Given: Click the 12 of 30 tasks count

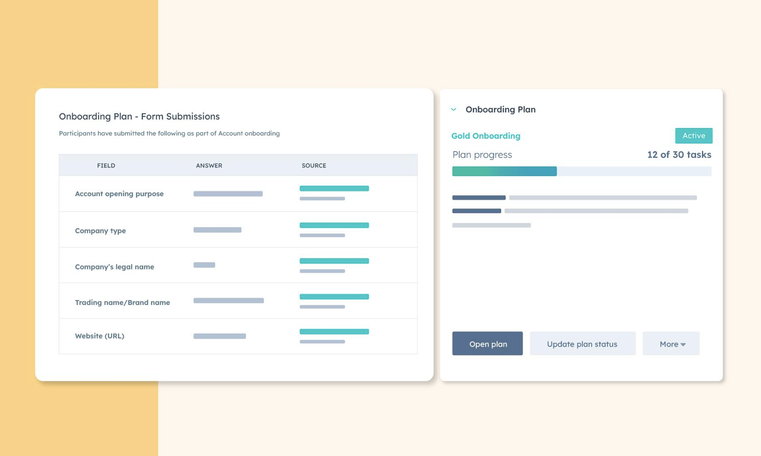Looking at the screenshot, I should [x=679, y=154].
